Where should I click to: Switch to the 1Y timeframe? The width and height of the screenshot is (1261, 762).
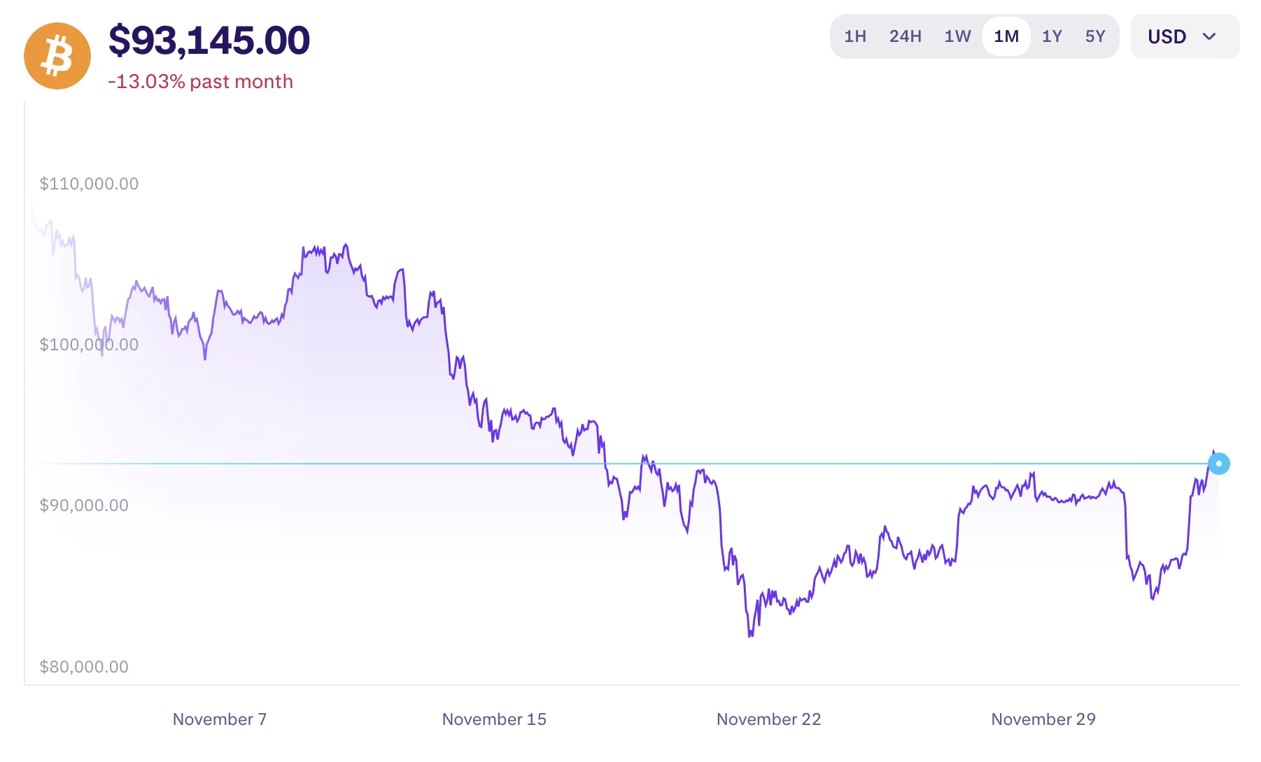(x=1052, y=36)
